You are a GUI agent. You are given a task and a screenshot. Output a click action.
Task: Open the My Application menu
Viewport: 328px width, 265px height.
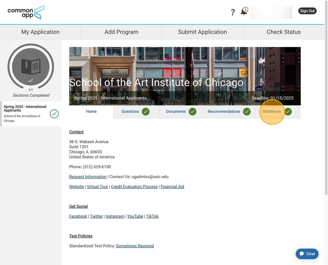tap(40, 32)
